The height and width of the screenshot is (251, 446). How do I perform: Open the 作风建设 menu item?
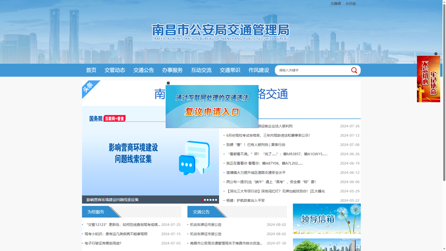tap(259, 70)
